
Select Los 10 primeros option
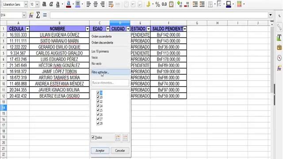[x=100, y=52]
